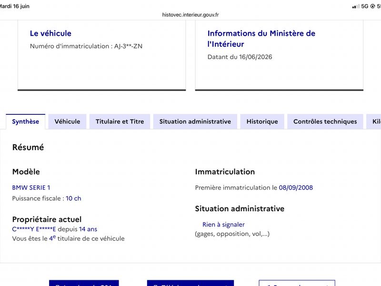Show the Contrôles techniques tab
Image resolution: width=381 pixels, height=286 pixels.
click(325, 122)
